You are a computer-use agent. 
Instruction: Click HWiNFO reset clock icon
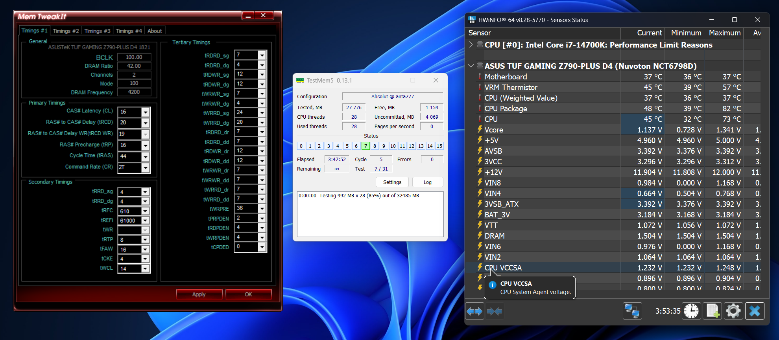pyautogui.click(x=691, y=311)
